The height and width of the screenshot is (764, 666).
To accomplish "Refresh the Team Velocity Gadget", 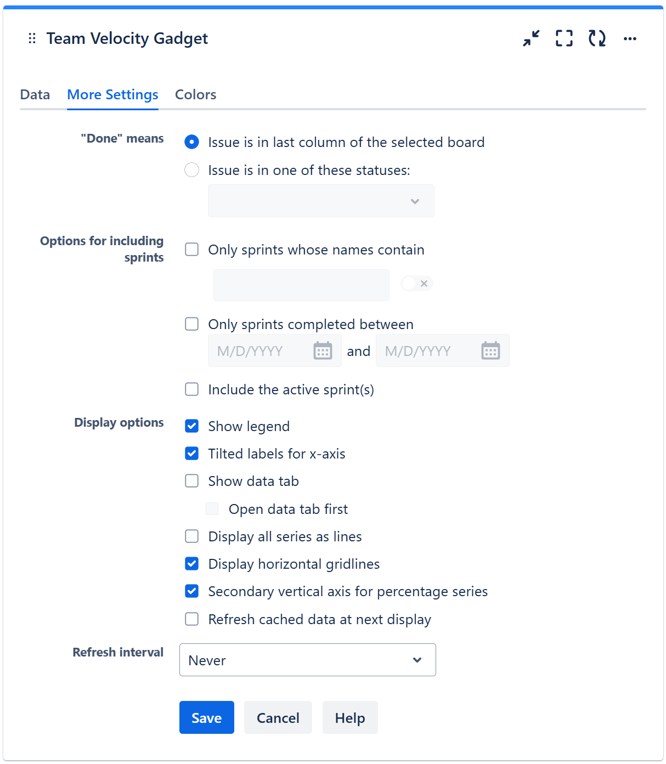I will (x=597, y=38).
